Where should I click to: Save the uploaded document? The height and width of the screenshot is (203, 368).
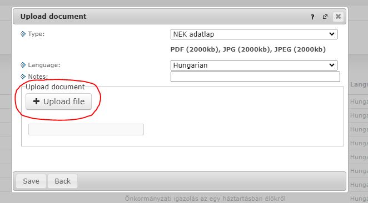coord(31,181)
